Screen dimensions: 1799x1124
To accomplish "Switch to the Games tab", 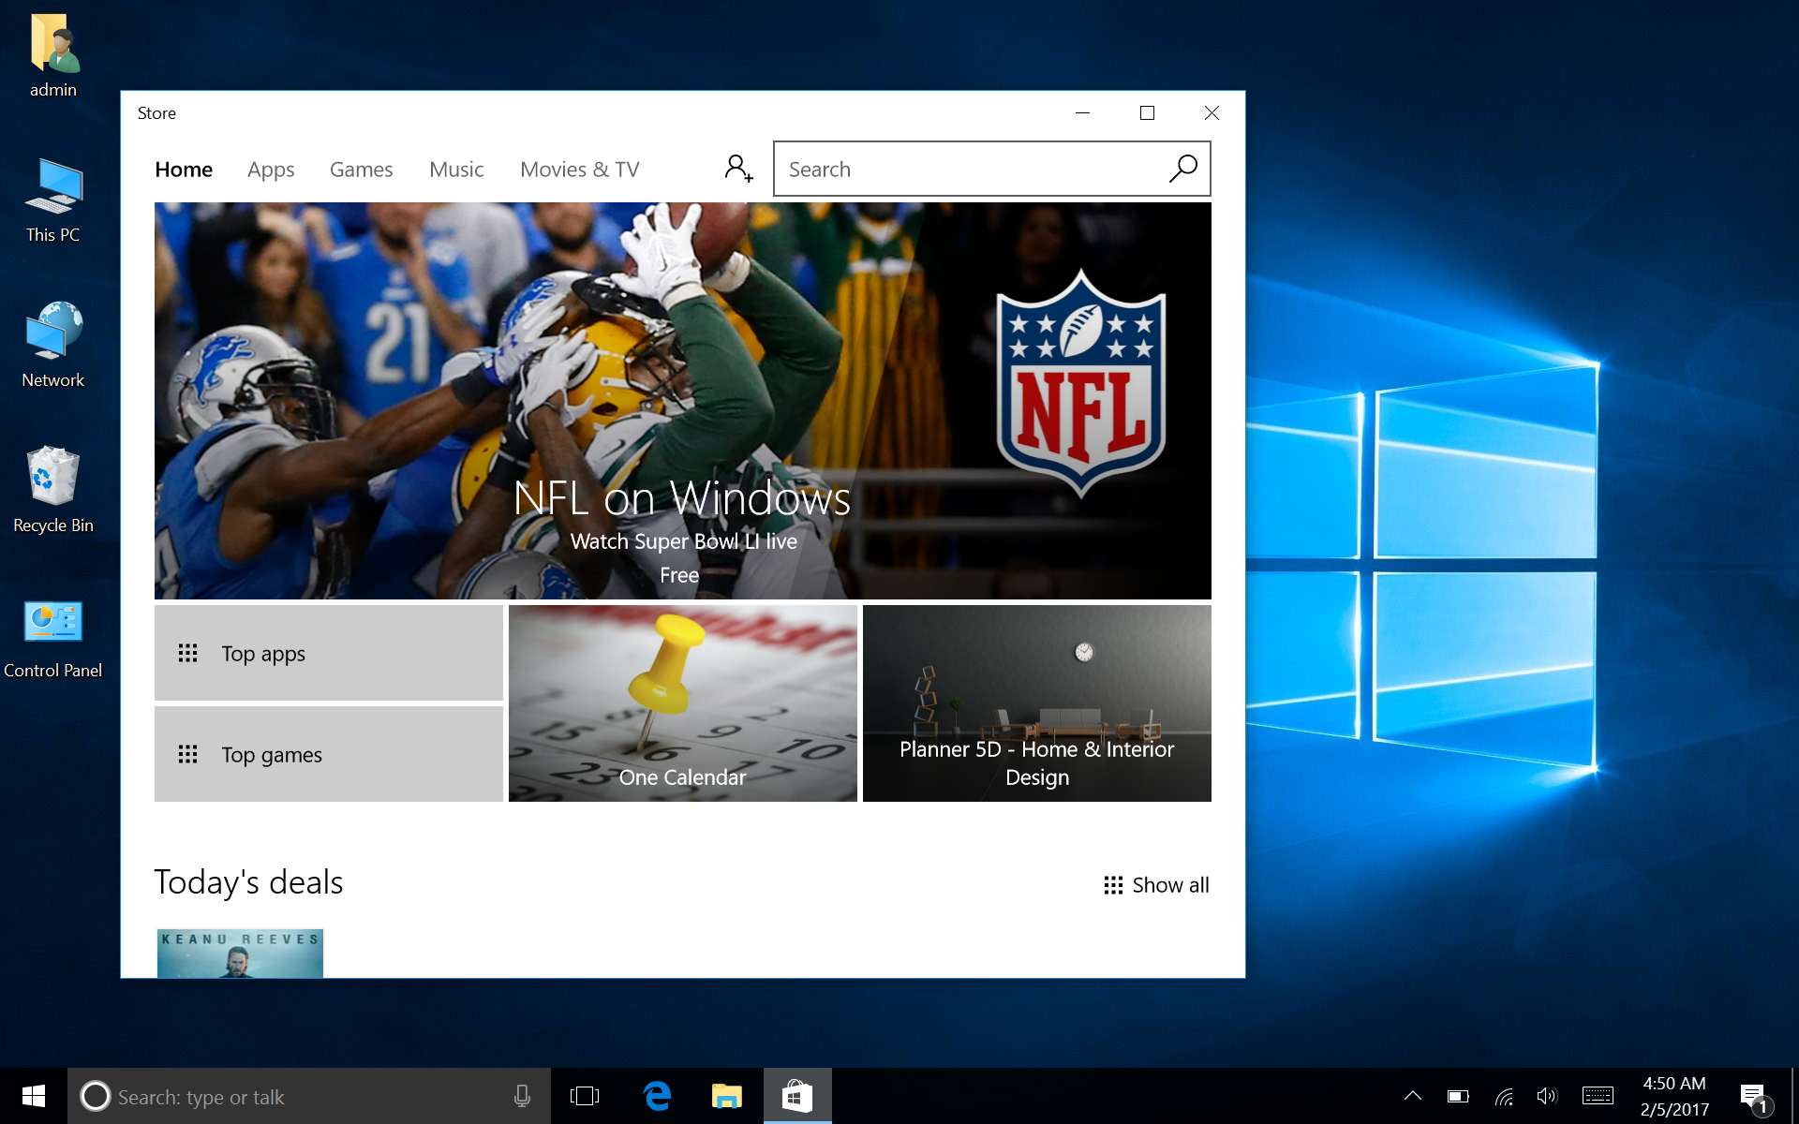I will point(361,170).
